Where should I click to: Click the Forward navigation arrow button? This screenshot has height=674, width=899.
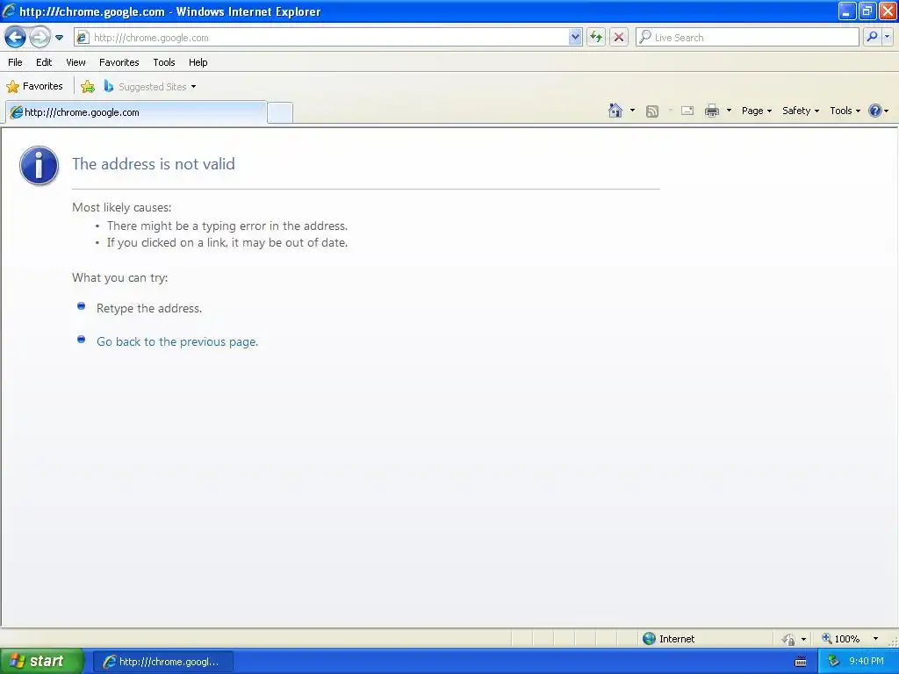[x=40, y=38]
